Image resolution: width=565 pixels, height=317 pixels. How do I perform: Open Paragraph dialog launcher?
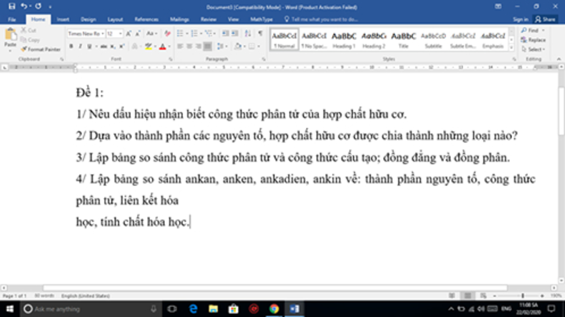(264, 59)
